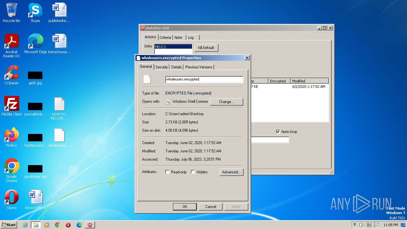Open Previous Versions tab
407x229 pixels.
199,67
